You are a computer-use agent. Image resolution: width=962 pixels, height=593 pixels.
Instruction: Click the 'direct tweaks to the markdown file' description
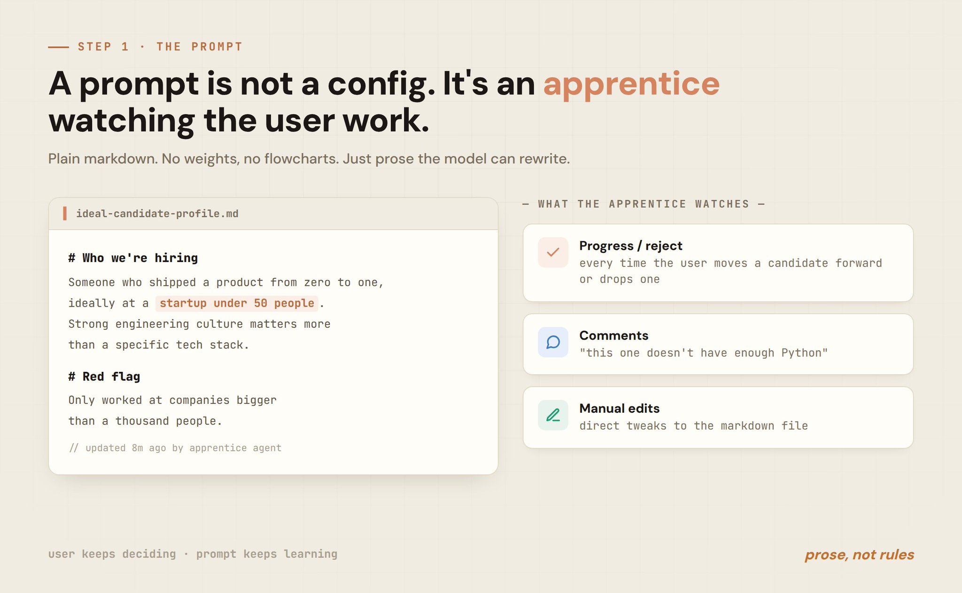click(x=693, y=426)
